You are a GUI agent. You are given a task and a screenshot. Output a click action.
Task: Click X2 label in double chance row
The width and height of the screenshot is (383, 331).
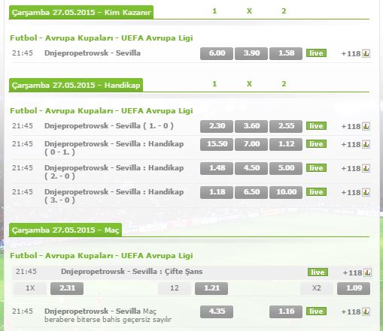pos(317,288)
